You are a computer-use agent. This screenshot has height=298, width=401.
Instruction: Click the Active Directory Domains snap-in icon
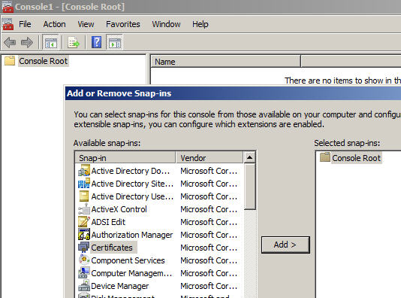tap(84, 170)
